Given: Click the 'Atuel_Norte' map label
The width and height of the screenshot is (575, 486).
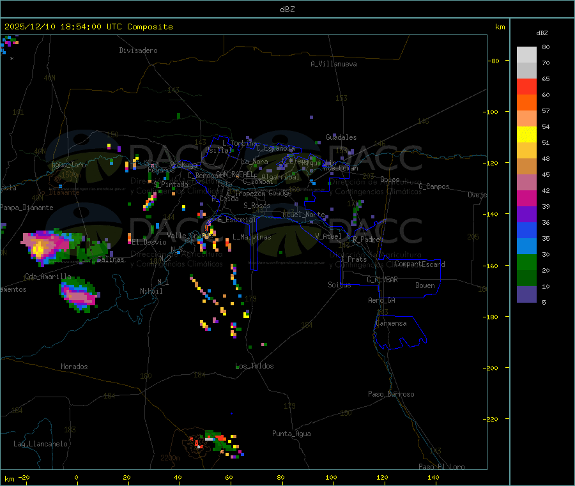Looking at the screenshot, I should 303,215.
